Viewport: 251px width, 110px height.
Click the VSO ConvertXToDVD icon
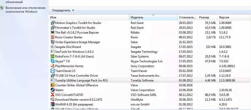53,95
